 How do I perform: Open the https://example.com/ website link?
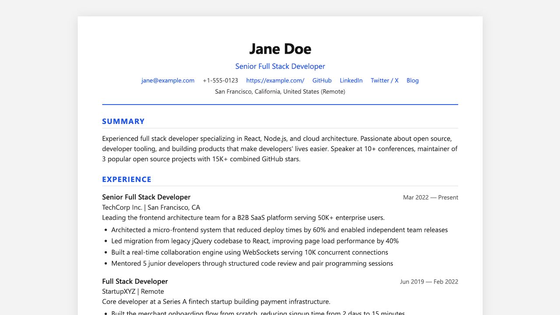(275, 80)
